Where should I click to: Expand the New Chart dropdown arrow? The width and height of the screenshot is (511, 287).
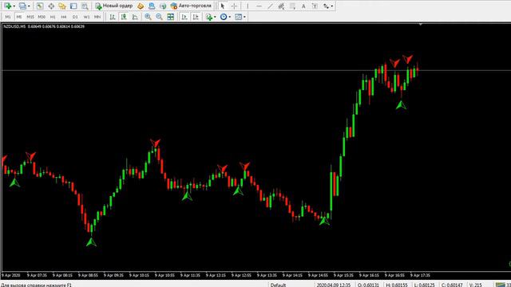(14, 6)
